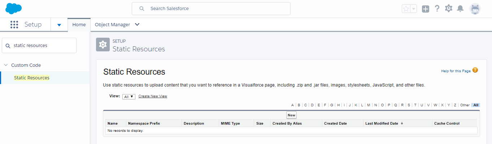
Task: Filter the list by letter G
Action: tap(331, 105)
